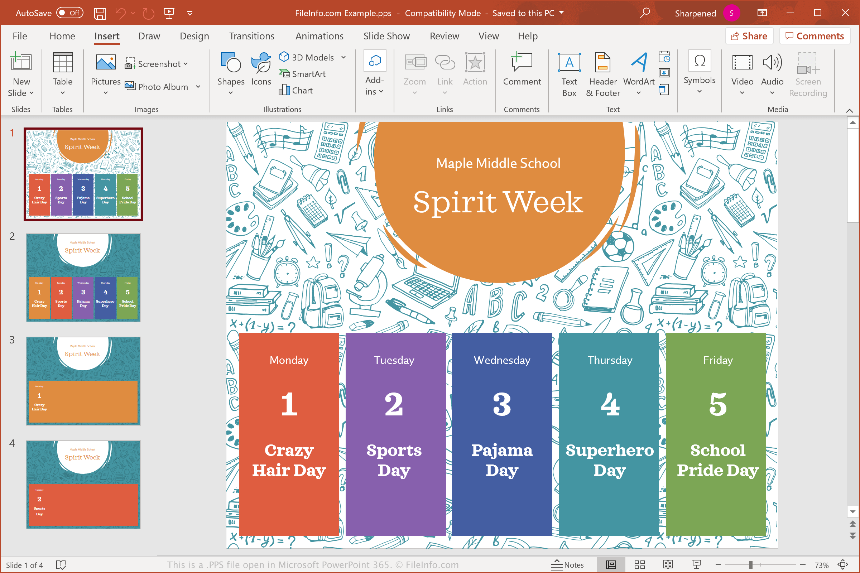The width and height of the screenshot is (860, 573).
Task: Expand the Screenshot dropdown
Action: (185, 64)
